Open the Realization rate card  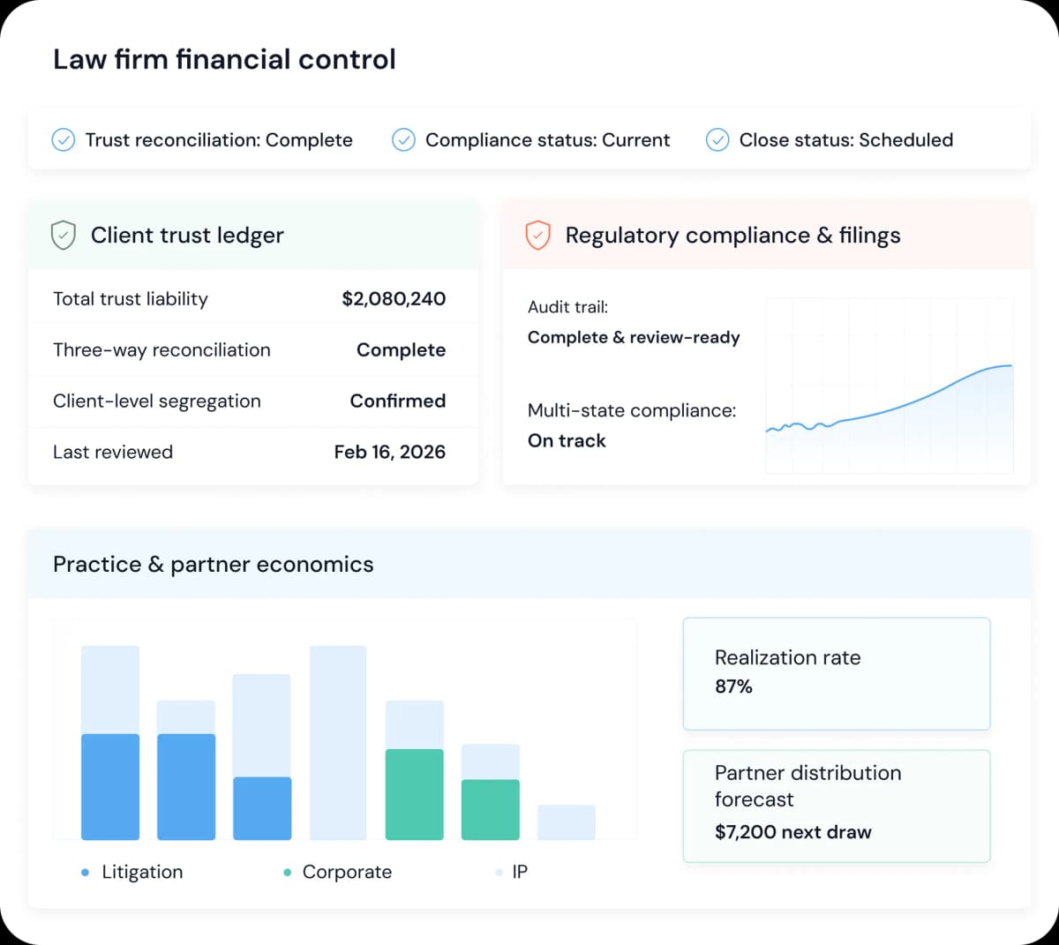point(836,672)
